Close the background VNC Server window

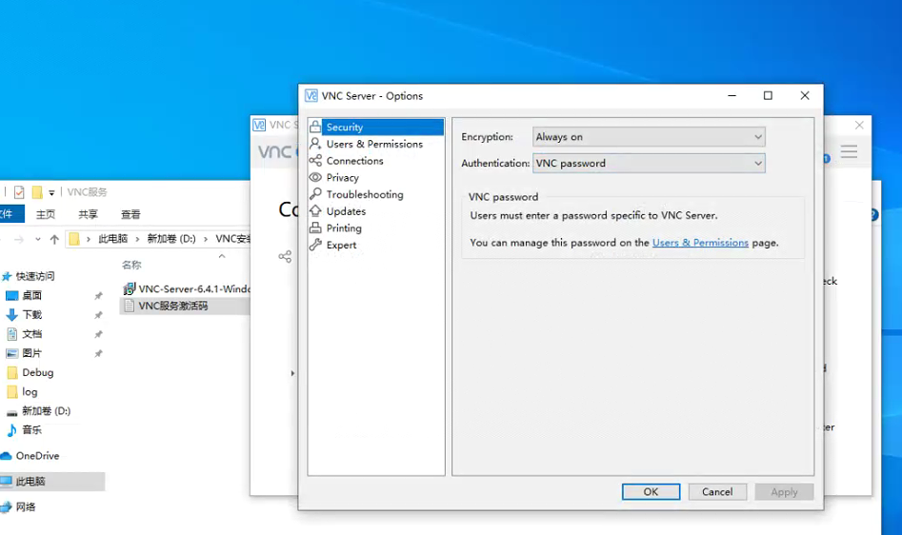859,125
